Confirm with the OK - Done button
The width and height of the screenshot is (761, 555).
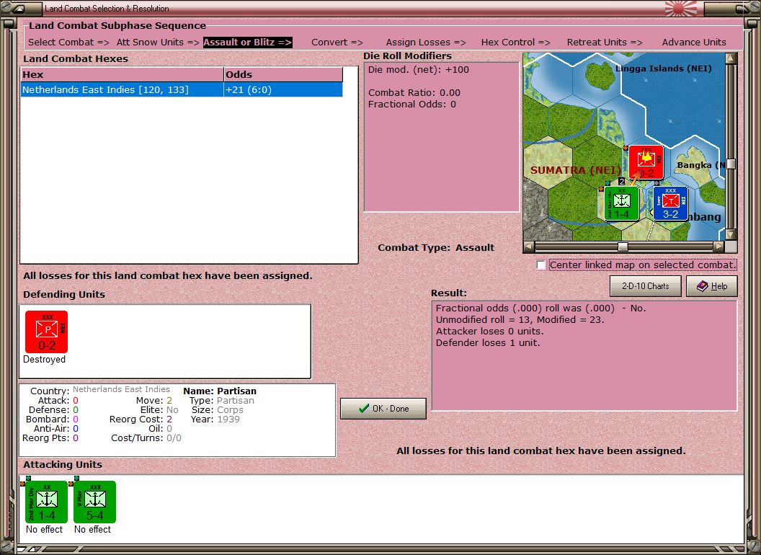(x=383, y=409)
